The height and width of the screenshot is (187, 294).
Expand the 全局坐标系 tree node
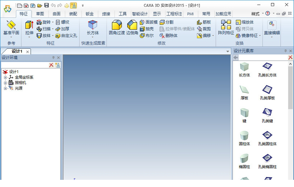pyautogui.click(x=5, y=77)
